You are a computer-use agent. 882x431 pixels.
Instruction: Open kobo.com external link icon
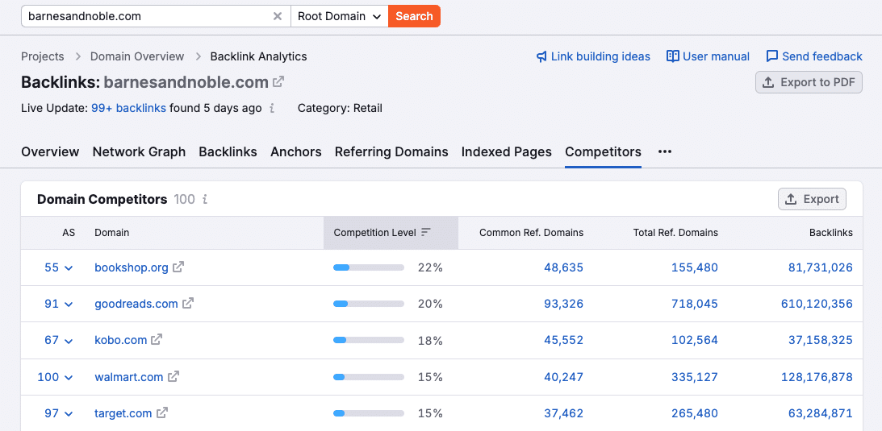click(157, 339)
